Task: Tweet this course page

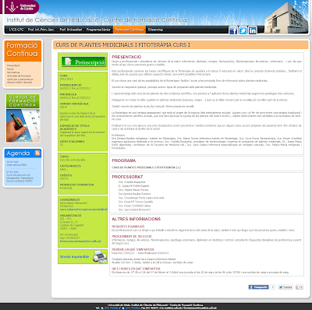Action: click(285, 287)
